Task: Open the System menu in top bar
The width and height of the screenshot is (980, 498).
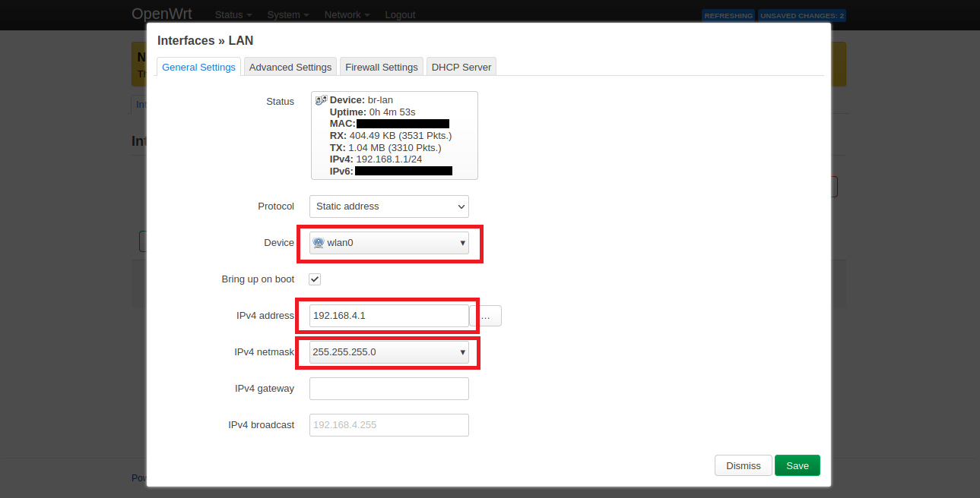Action: tap(288, 15)
